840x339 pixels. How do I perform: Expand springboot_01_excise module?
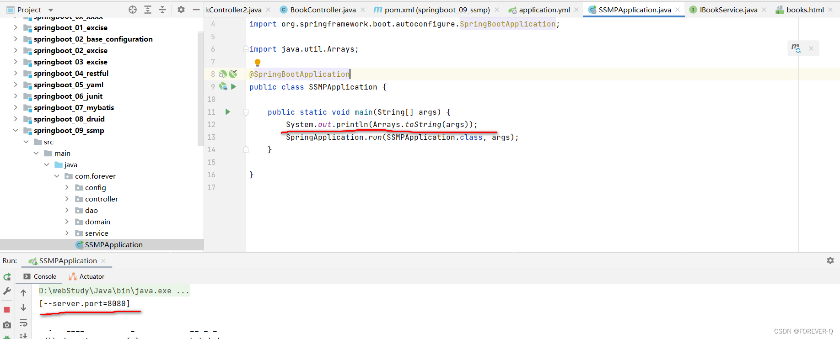pyautogui.click(x=16, y=27)
